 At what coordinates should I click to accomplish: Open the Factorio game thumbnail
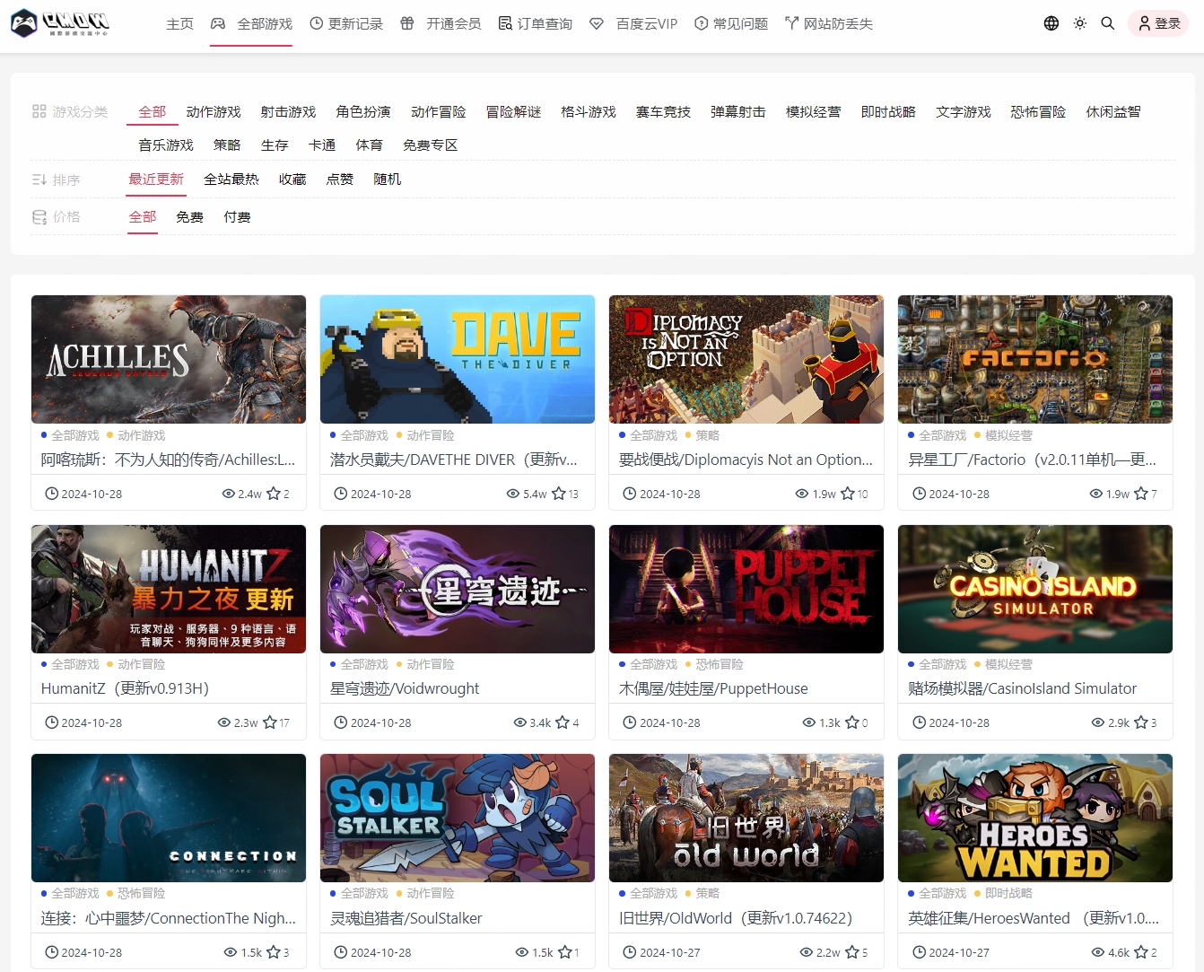pyautogui.click(x=1035, y=359)
